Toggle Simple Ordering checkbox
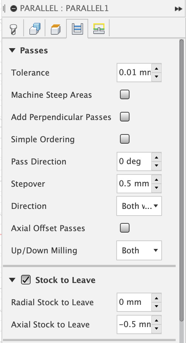Viewport: 186px width, 343px height. pyautogui.click(x=125, y=139)
